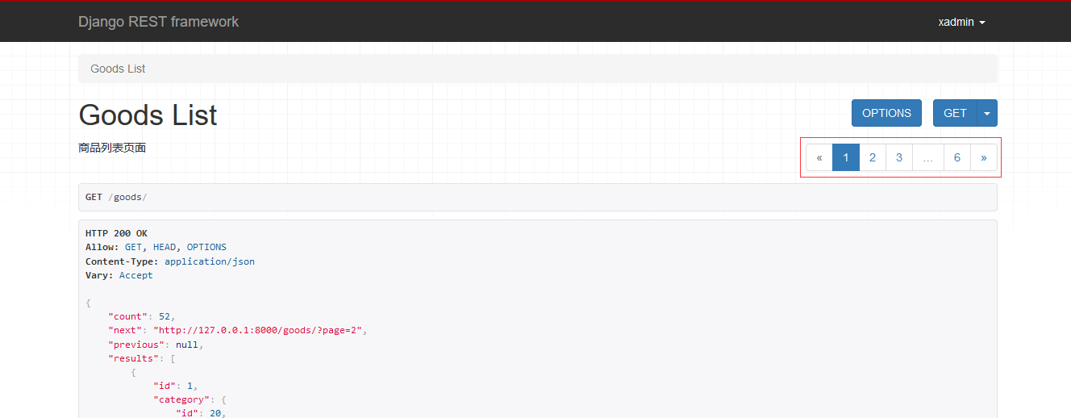Expand the GET format dropdown caret
1071x418 pixels.
tap(987, 113)
